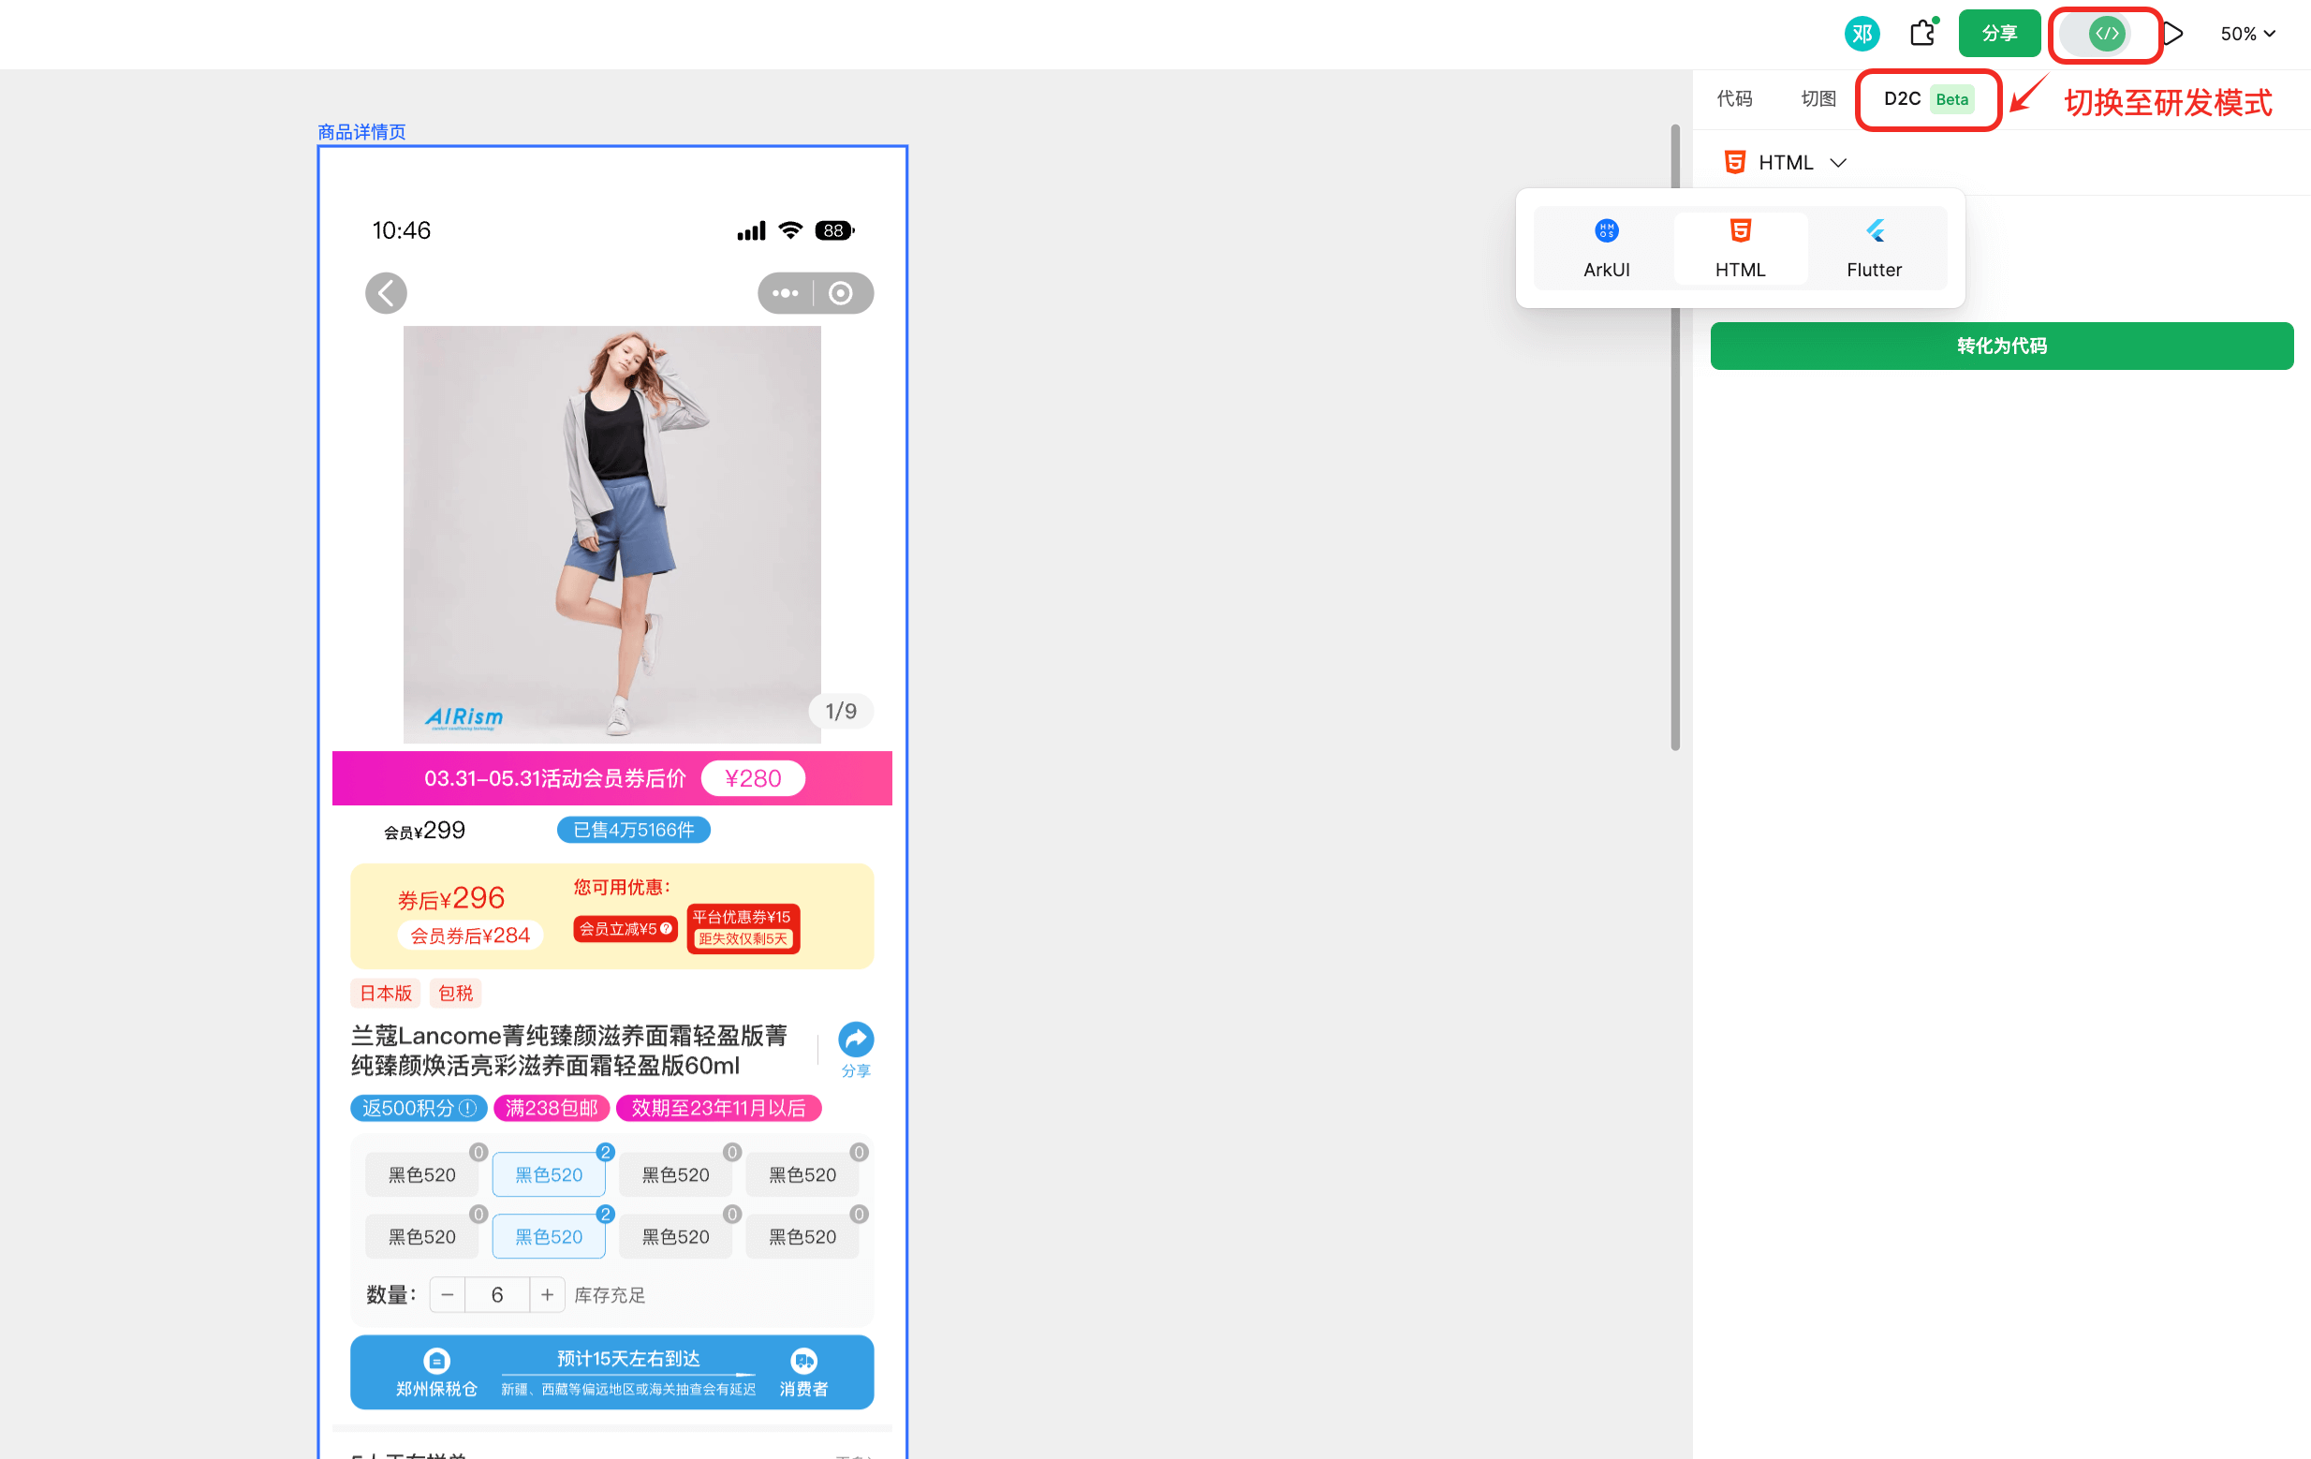The width and height of the screenshot is (2311, 1459).
Task: Click the ¥280 price pill
Action: tap(753, 778)
